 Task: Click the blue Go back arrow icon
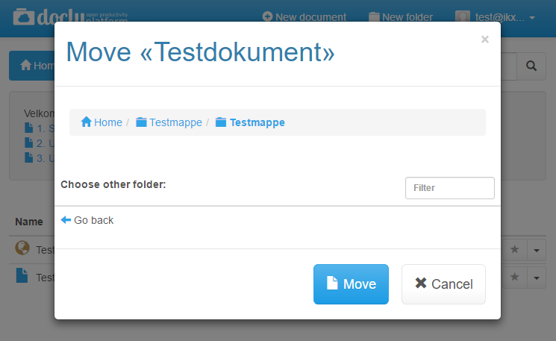click(66, 220)
